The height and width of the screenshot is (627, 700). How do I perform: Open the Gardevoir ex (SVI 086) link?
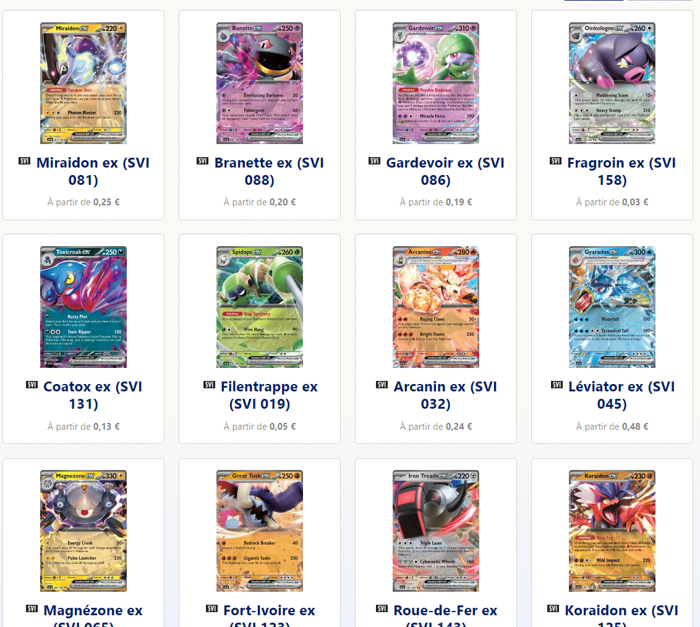tap(445, 171)
